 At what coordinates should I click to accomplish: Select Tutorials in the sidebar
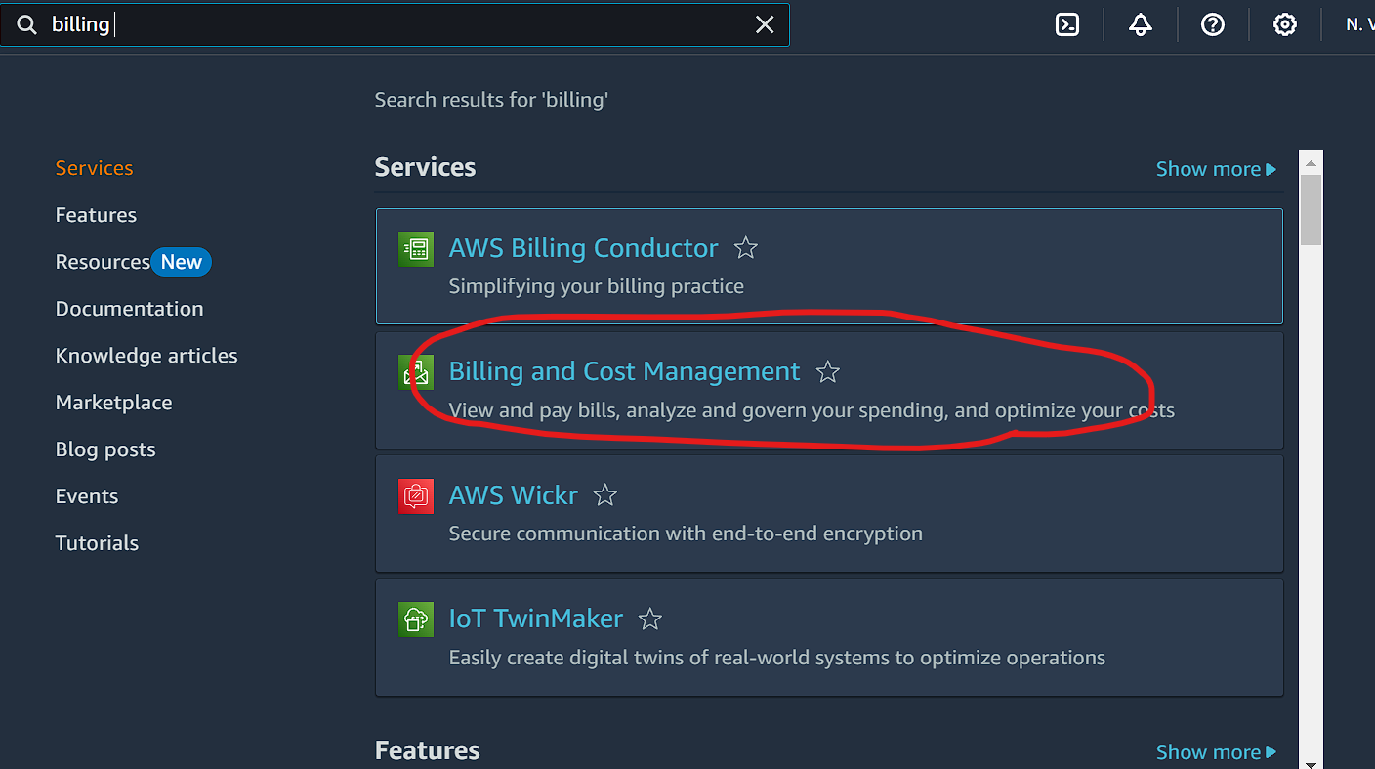tap(97, 543)
